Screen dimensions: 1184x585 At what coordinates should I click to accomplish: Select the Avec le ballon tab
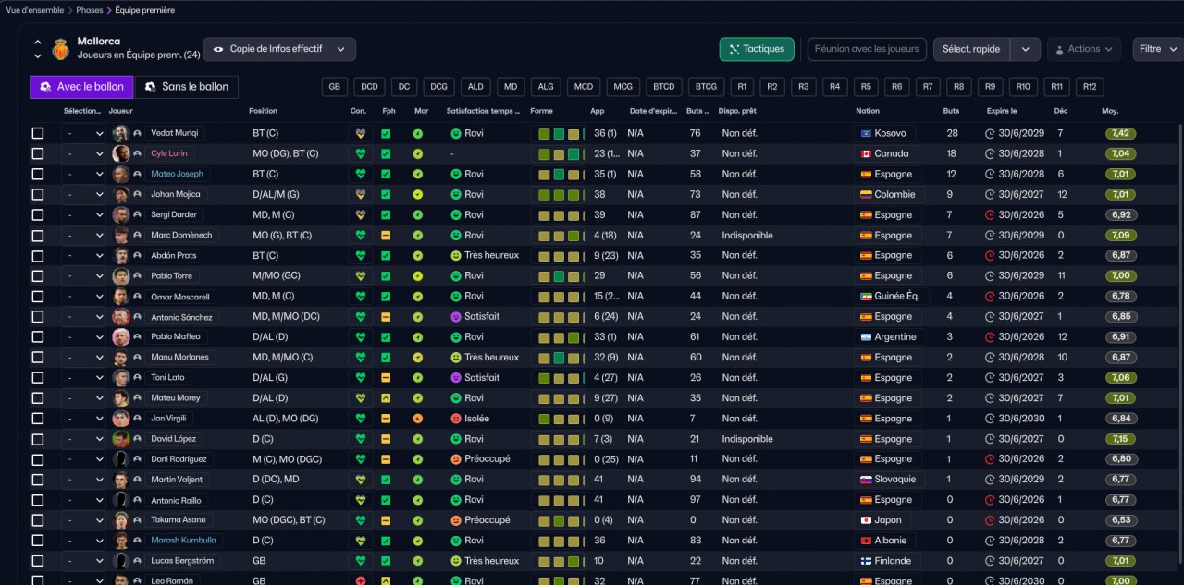pyautogui.click(x=81, y=87)
